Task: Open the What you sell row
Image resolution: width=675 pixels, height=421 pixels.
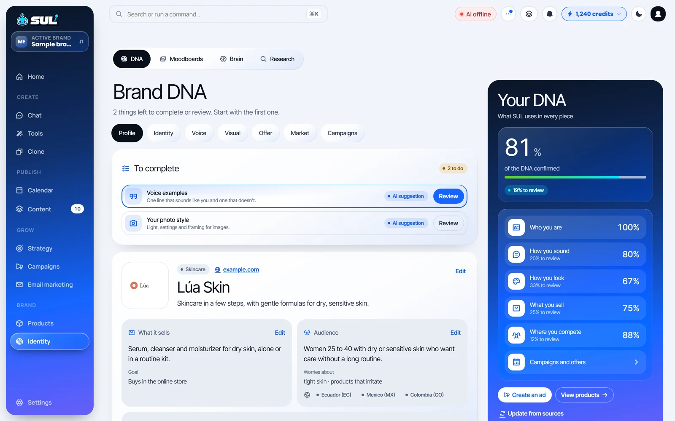Action: coord(575,308)
